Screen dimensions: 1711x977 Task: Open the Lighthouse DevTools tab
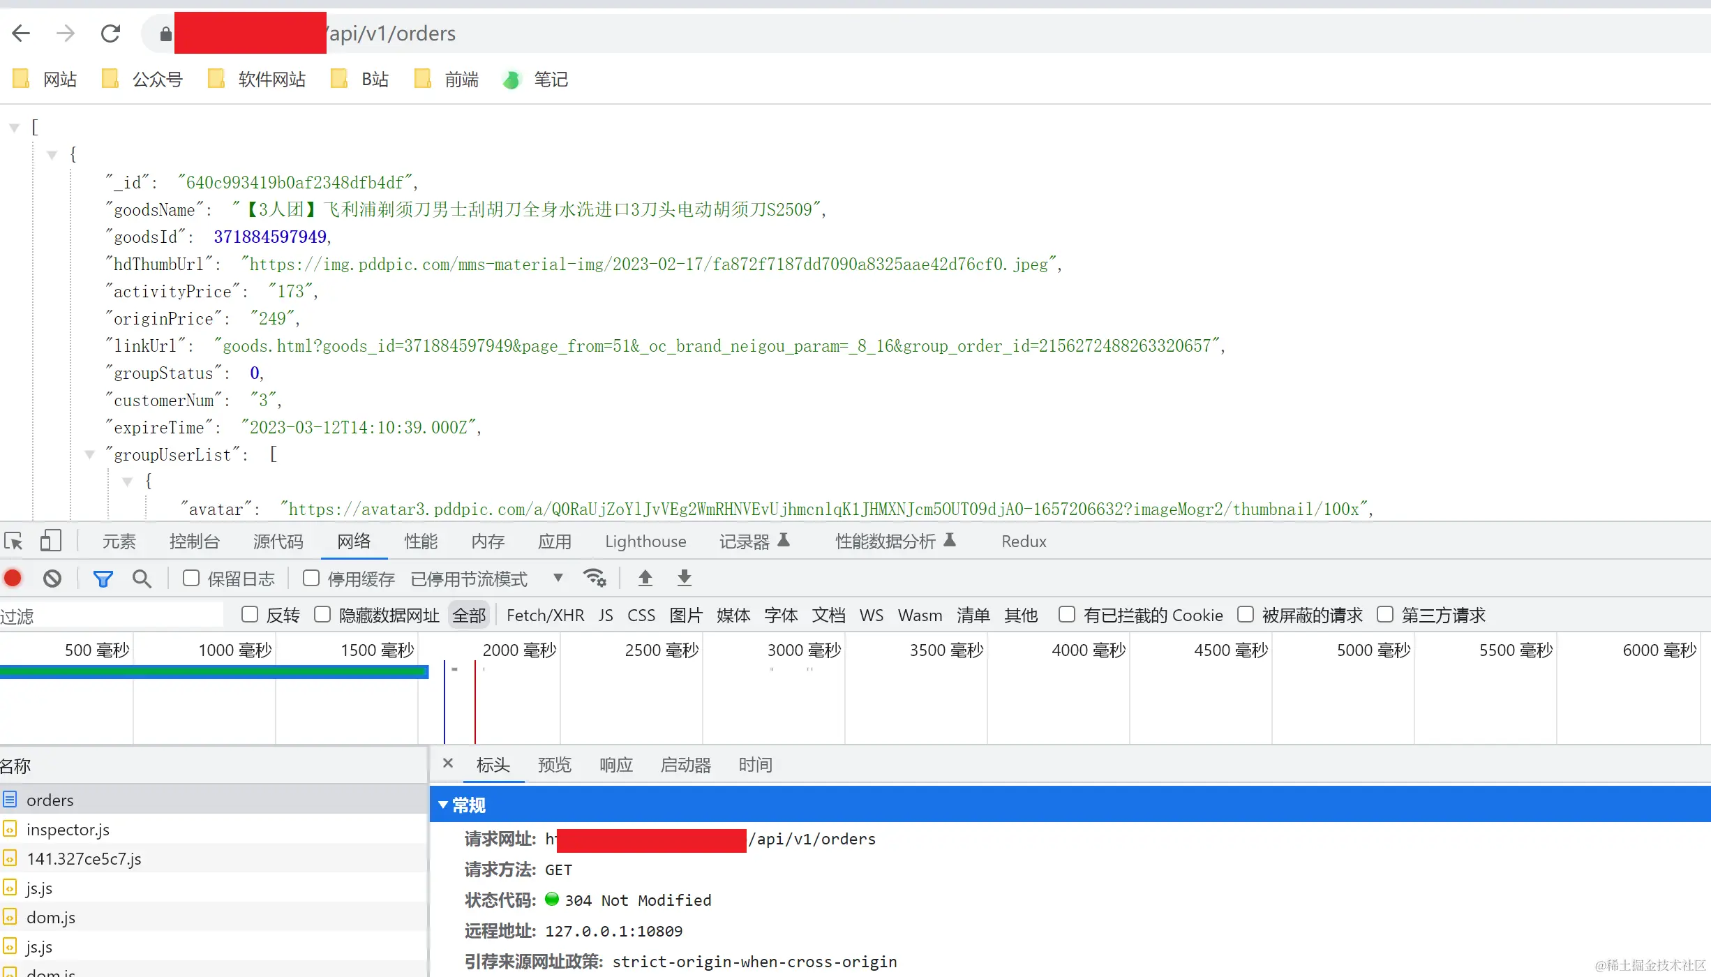645,542
